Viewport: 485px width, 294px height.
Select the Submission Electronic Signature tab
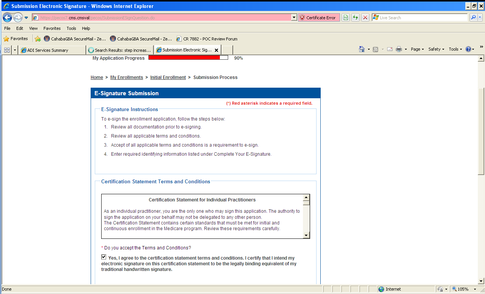point(187,50)
